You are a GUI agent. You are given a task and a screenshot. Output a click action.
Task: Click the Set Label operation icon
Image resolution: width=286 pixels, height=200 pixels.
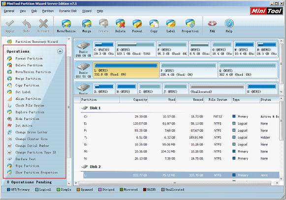coord(9,92)
